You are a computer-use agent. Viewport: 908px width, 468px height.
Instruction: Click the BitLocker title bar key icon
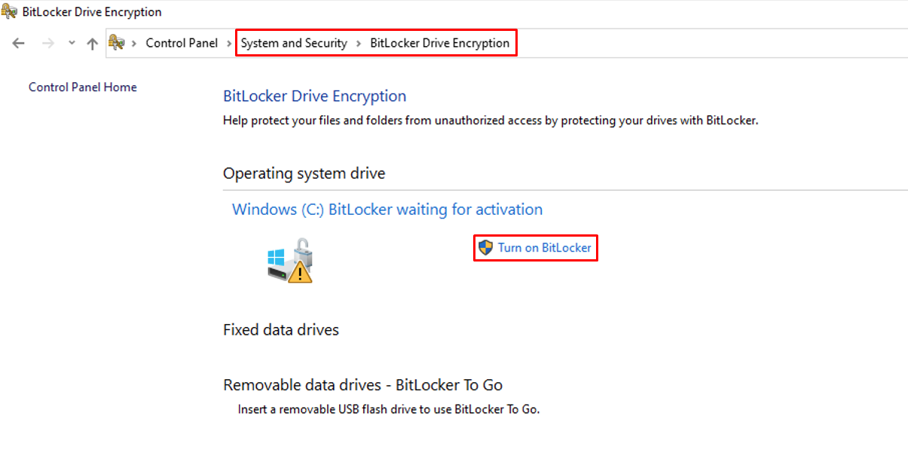(10, 12)
